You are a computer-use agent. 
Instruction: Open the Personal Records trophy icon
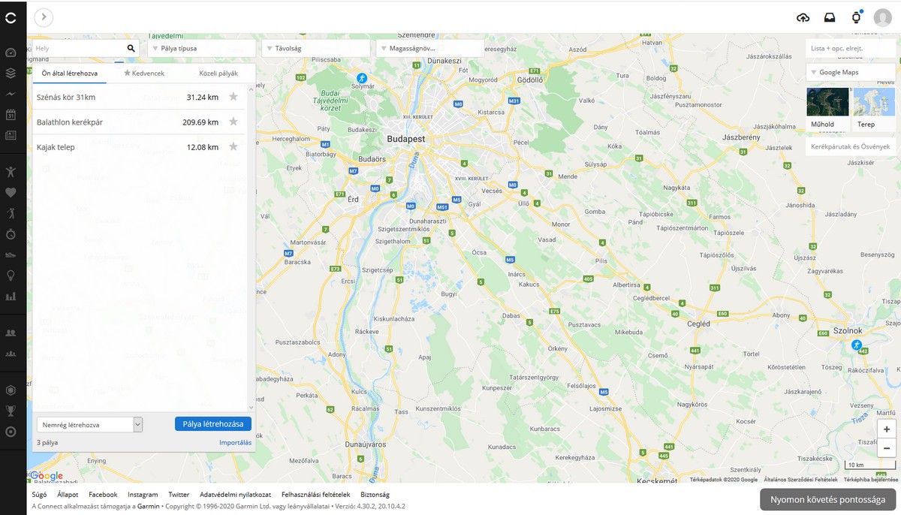point(11,411)
